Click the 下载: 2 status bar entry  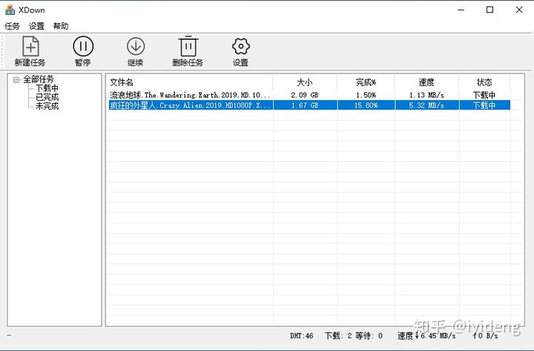(338, 335)
